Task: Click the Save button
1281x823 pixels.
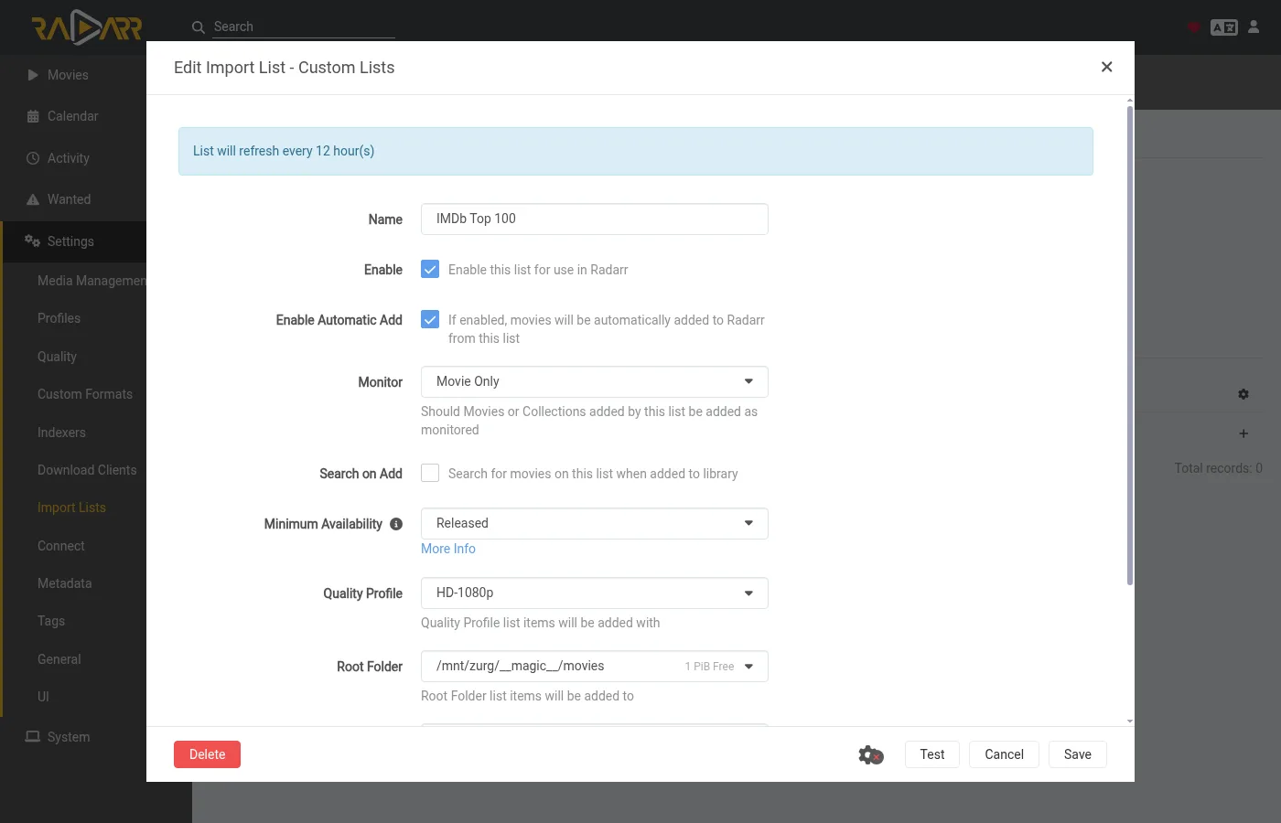Action: (1078, 754)
